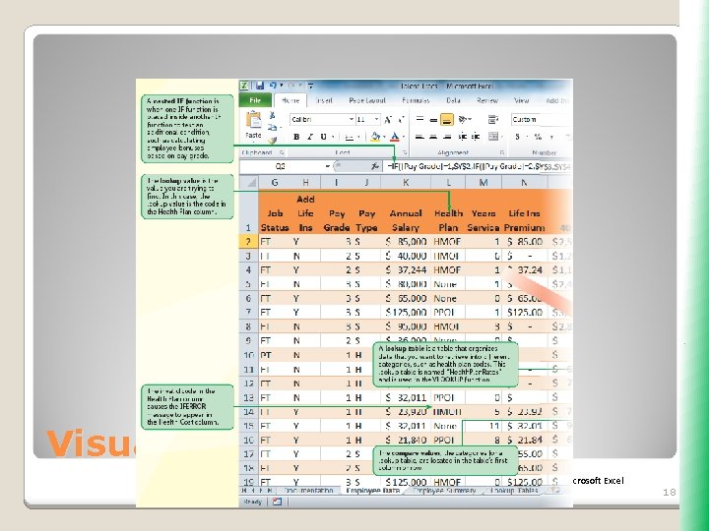This screenshot has width=709, height=531.
Task: Open the Calibri font name dropdown
Action: pos(351,119)
